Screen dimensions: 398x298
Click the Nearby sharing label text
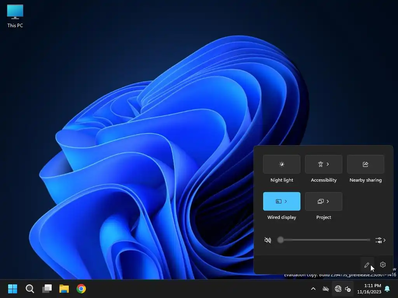pyautogui.click(x=365, y=180)
